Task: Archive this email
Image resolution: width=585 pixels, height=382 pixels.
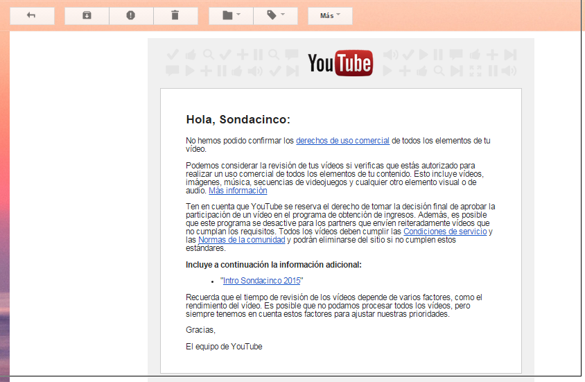Action: (x=87, y=16)
